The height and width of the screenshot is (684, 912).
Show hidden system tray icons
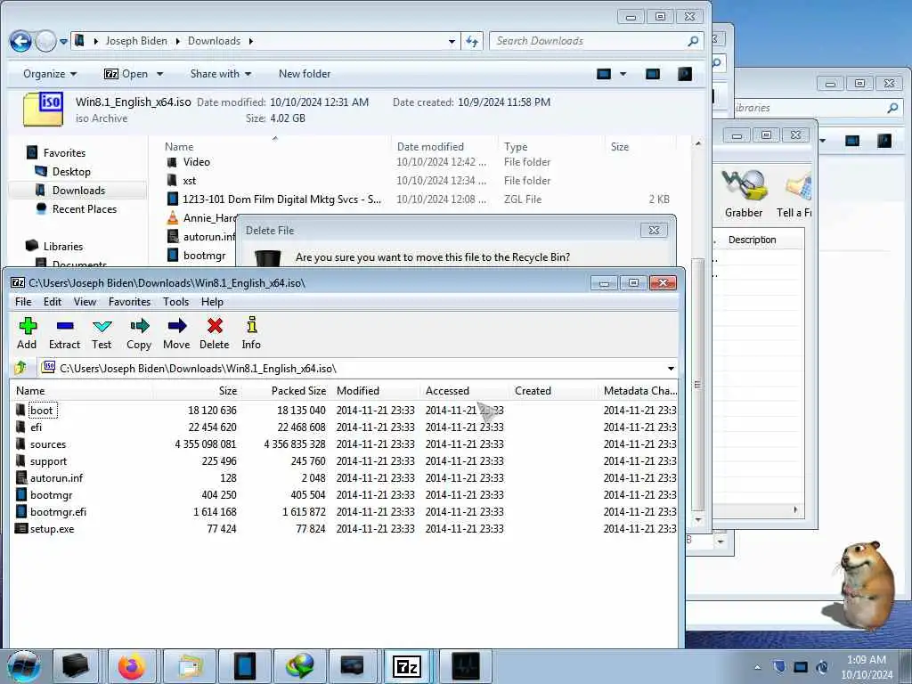[x=757, y=668]
